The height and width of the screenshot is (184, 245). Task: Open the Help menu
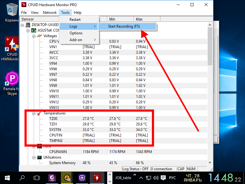[x=77, y=13]
